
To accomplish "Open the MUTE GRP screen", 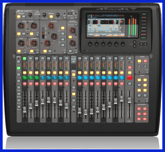I will 143,34.
